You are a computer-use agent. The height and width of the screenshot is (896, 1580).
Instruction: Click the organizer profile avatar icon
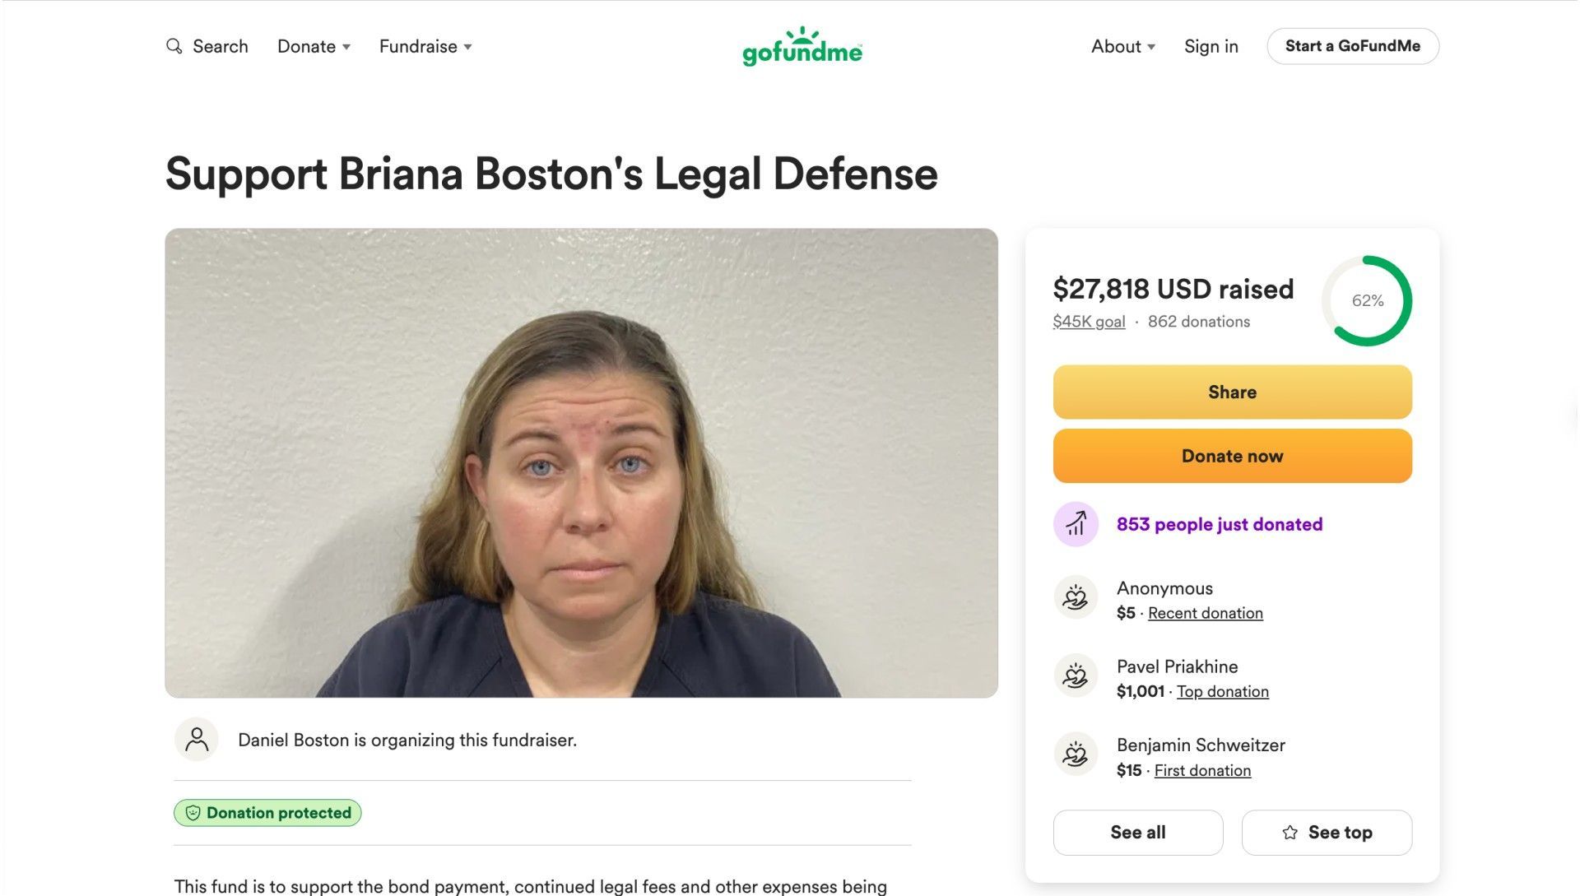[x=197, y=740]
